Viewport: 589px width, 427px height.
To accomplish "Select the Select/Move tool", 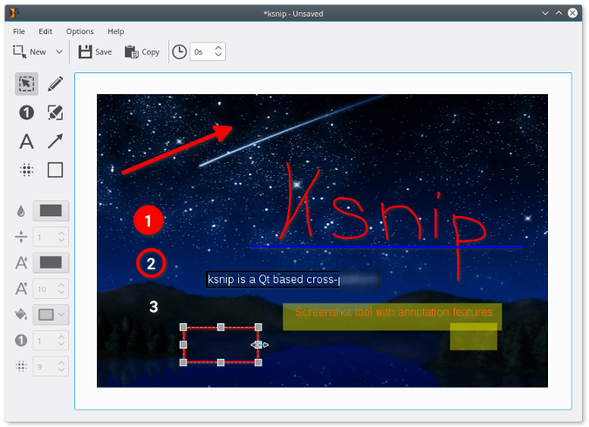I will click(x=27, y=85).
